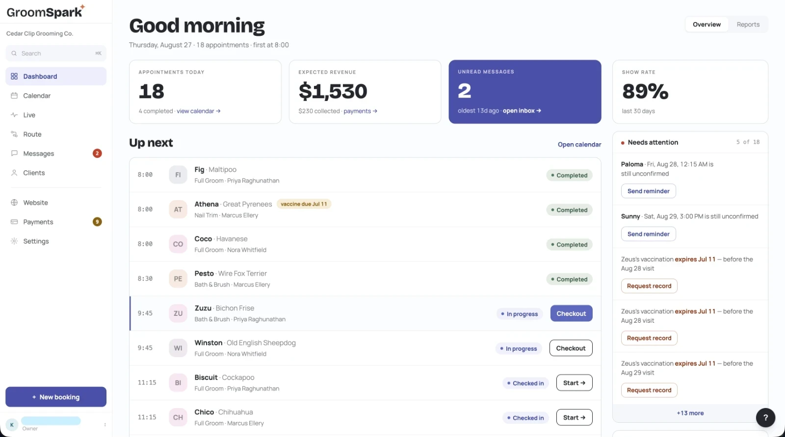
Task: Select the Overview tab
Action: coord(706,25)
